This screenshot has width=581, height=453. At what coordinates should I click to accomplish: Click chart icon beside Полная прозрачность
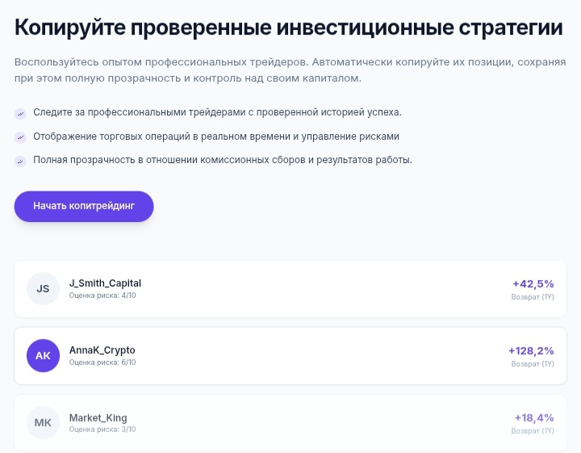tap(20, 161)
